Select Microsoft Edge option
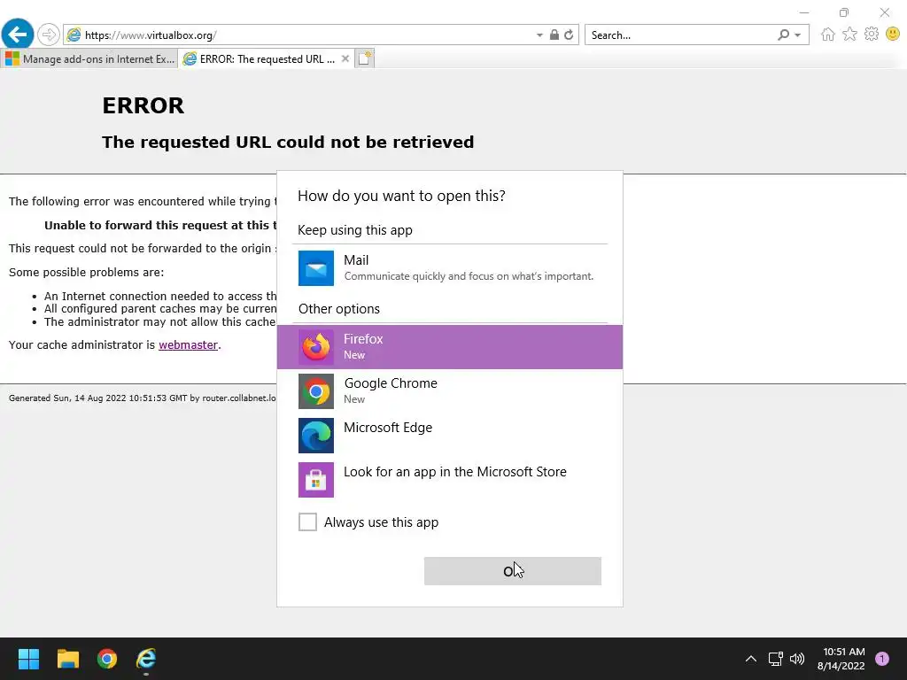 pos(450,436)
